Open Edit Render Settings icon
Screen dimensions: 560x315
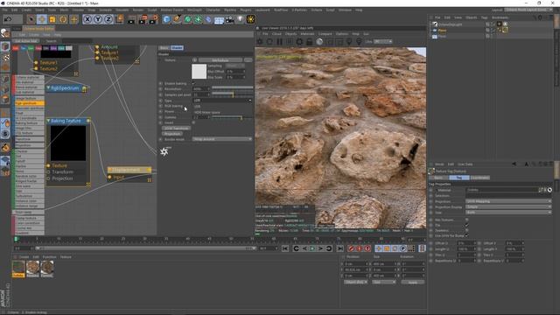tap(154, 19)
